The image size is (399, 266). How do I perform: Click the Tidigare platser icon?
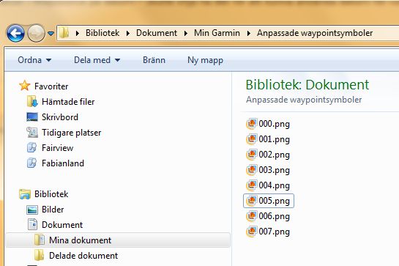(x=32, y=132)
